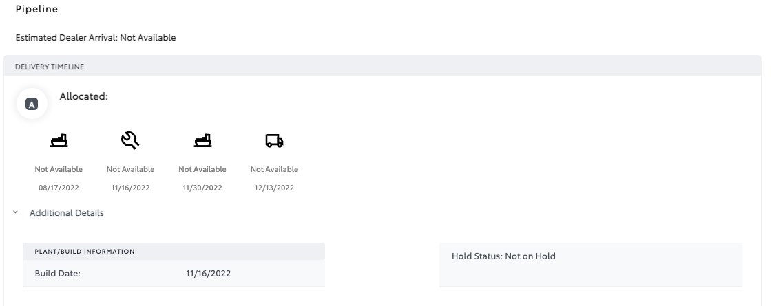Screen dimensions: 774x306
Task: Click Hold Status: Not on Hold text
Action: [503, 256]
